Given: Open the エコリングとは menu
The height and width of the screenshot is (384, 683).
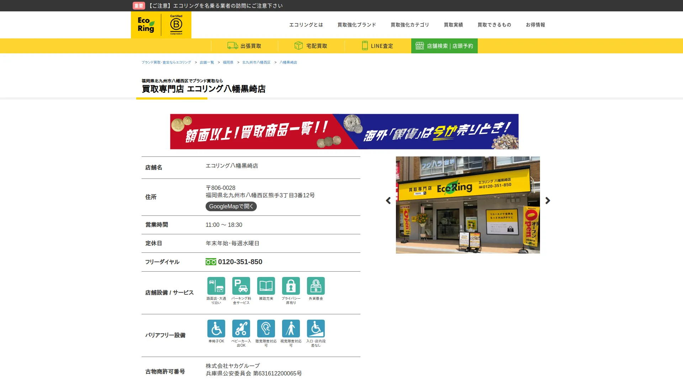Looking at the screenshot, I should pos(306,25).
